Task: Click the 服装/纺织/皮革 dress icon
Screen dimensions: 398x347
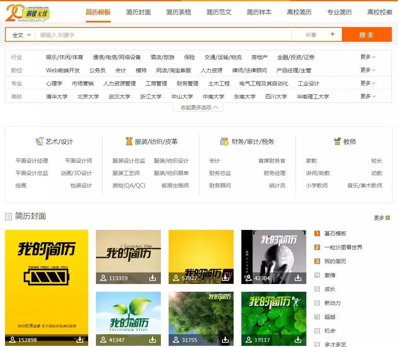Action: [130, 141]
